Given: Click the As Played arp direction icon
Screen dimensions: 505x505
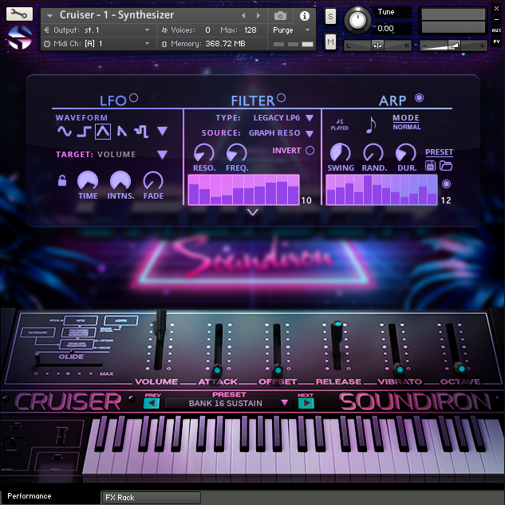Looking at the screenshot, I should pyautogui.click(x=339, y=124).
